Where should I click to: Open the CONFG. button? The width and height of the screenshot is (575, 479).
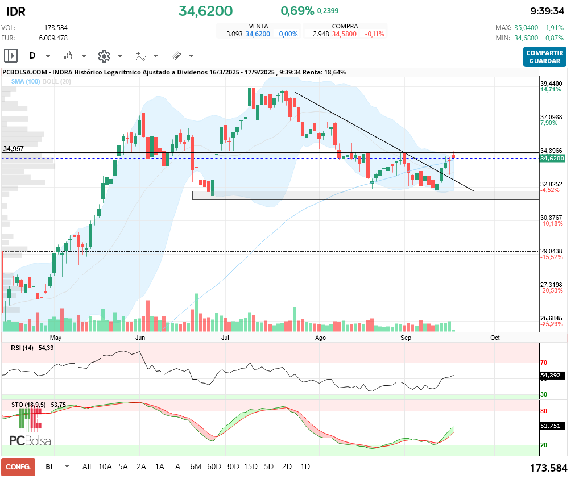pos(18,467)
